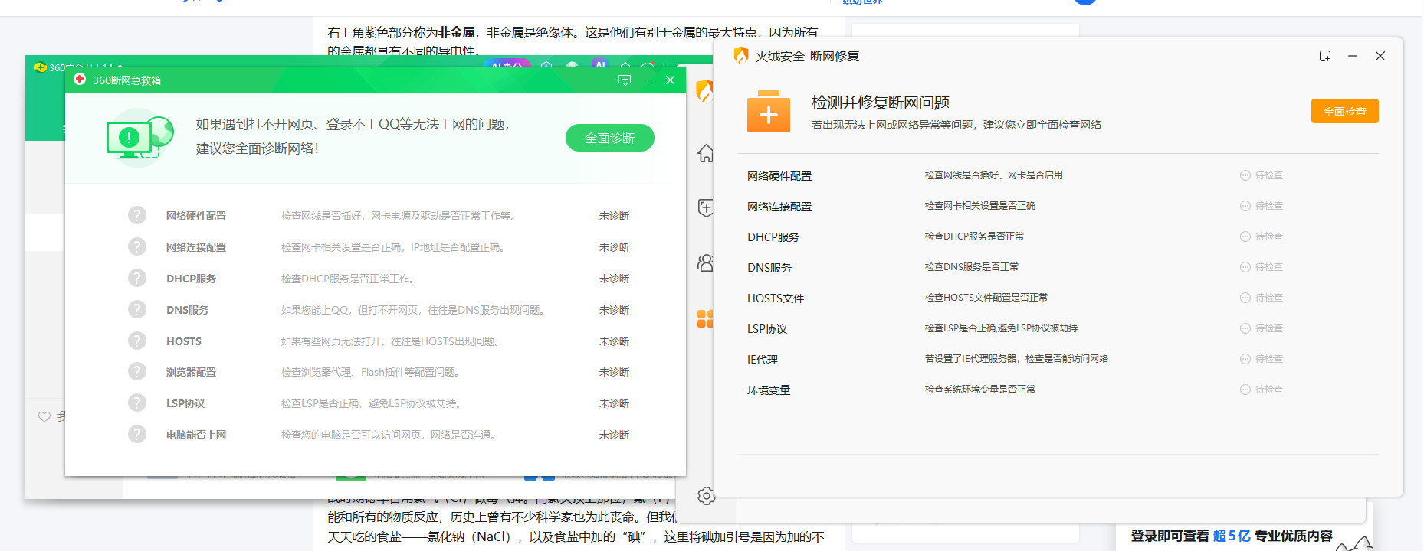
Task: Click the user/family icon in Huorong sidebar
Action: (x=706, y=263)
